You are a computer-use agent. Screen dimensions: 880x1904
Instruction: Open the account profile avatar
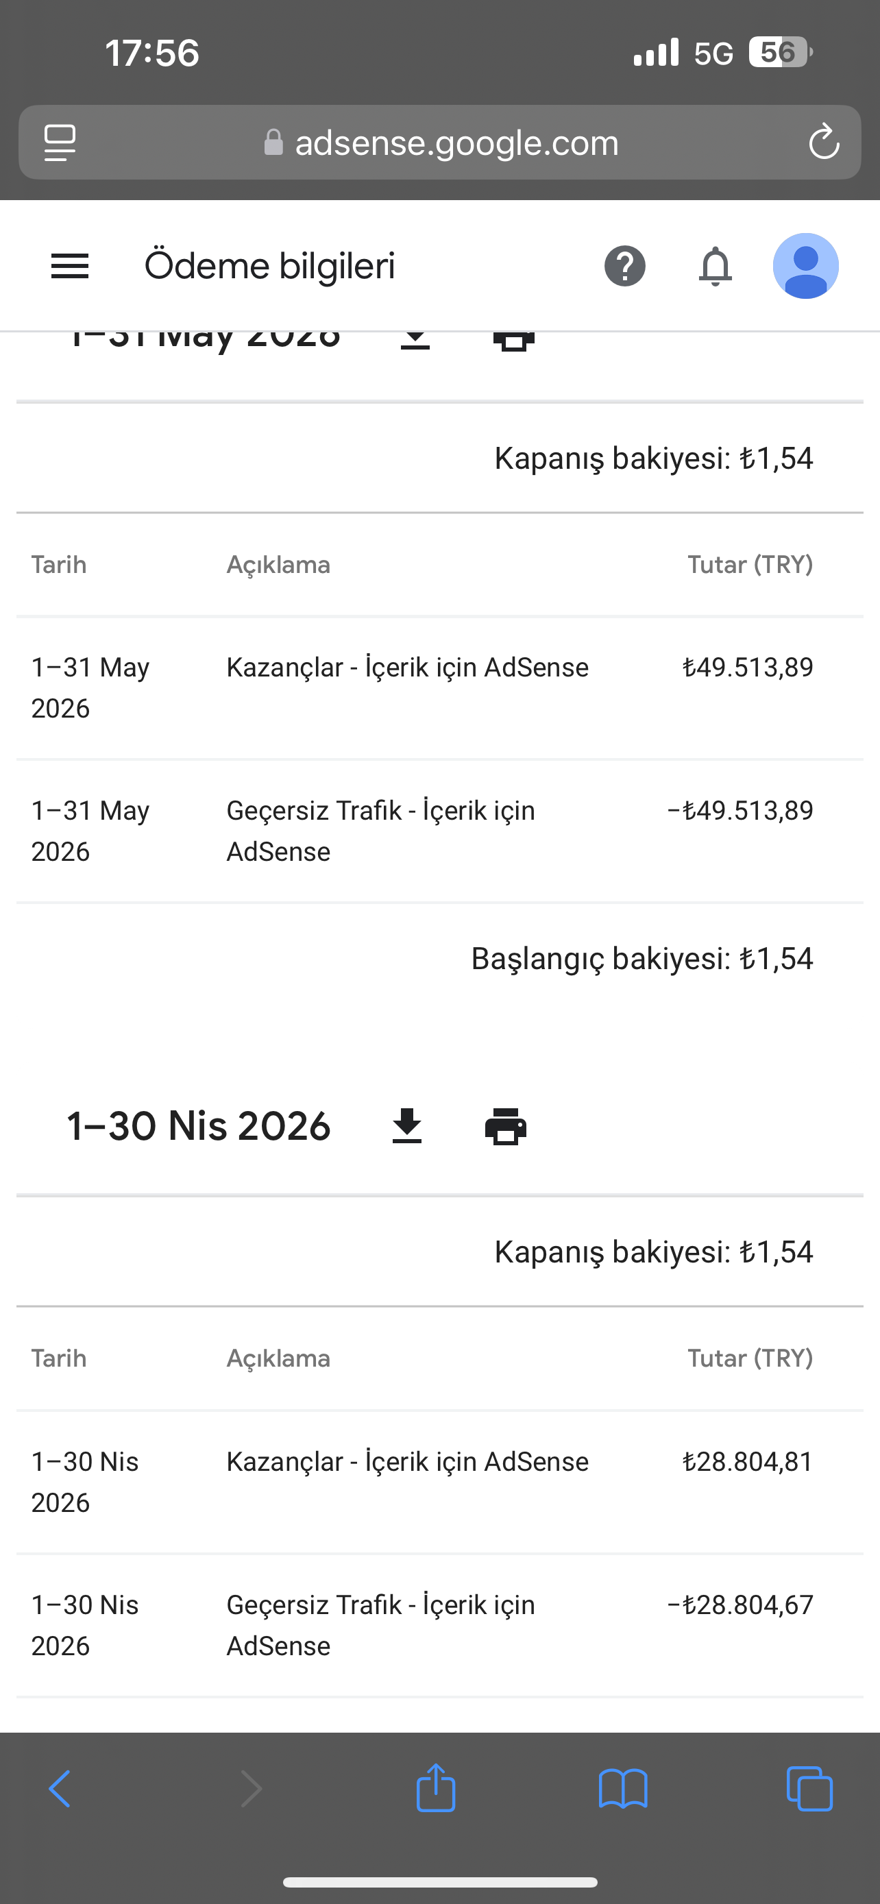tap(805, 266)
